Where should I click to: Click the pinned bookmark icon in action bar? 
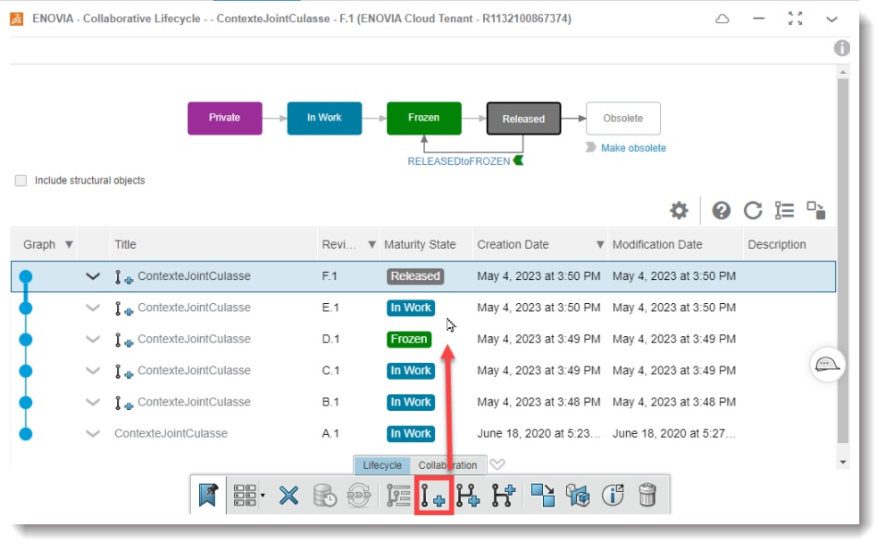click(208, 496)
